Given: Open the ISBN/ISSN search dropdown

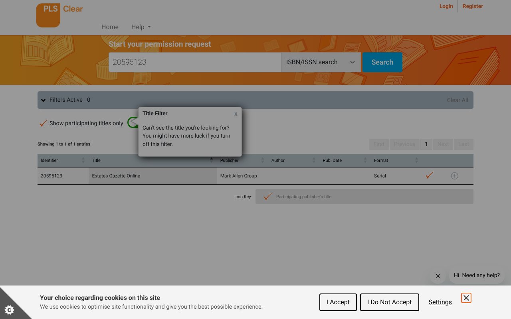Looking at the screenshot, I should point(321,62).
